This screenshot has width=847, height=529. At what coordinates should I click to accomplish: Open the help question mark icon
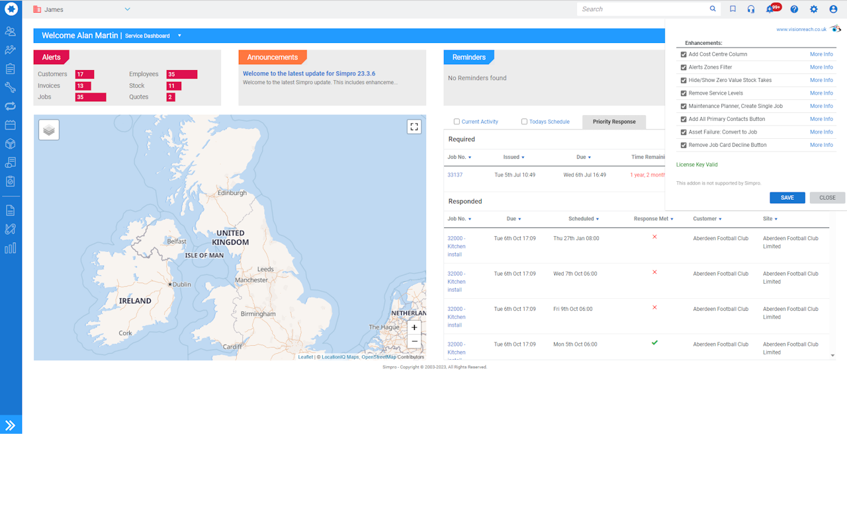[x=794, y=9]
